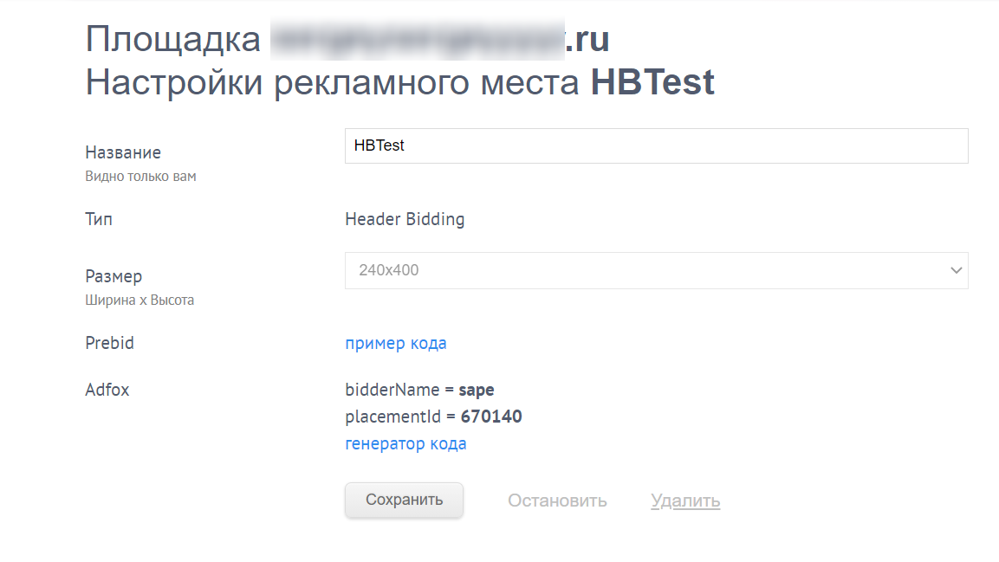Click the Сохранить button

click(x=404, y=500)
